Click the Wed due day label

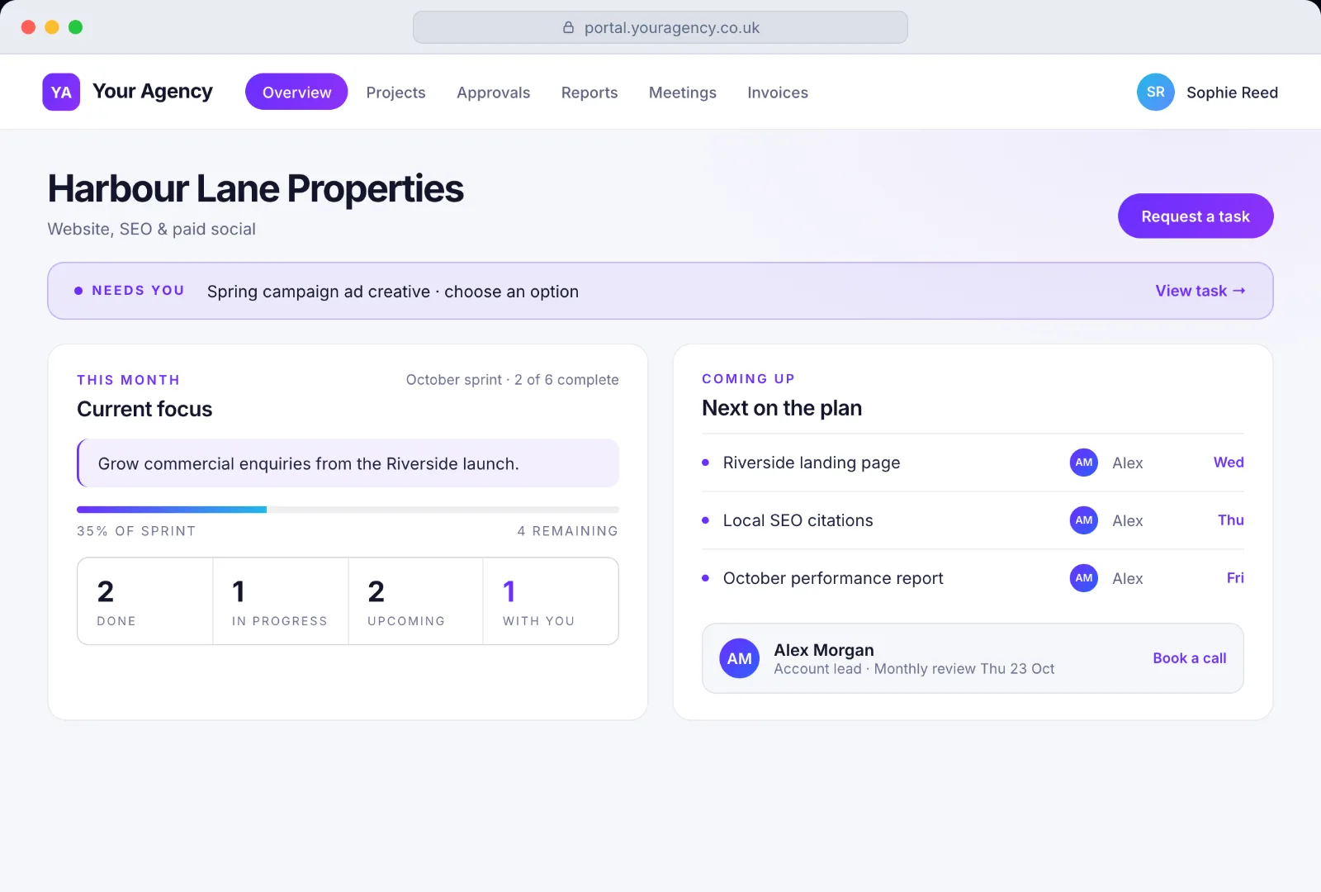[x=1229, y=463]
